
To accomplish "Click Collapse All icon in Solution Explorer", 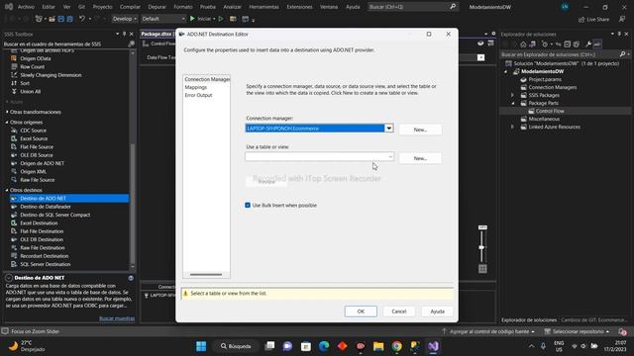I will 568,44.
